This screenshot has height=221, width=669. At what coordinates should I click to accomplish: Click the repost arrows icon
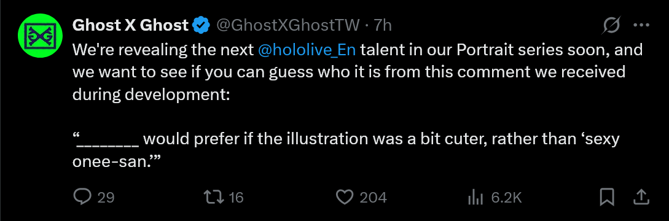tap(213, 197)
